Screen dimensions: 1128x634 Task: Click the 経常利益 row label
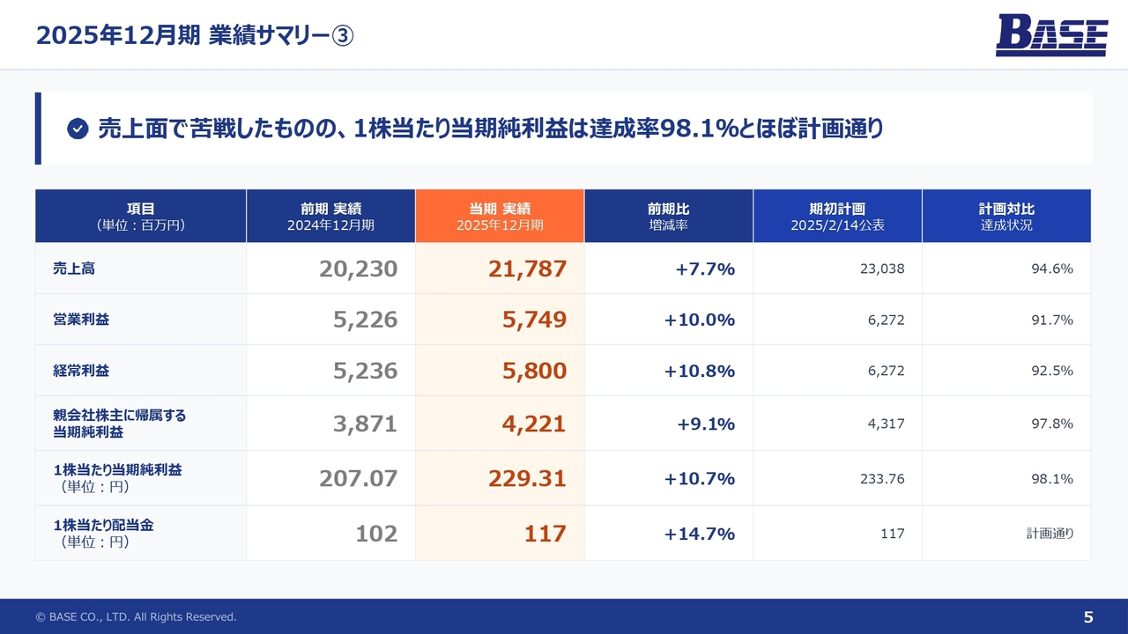click(81, 371)
